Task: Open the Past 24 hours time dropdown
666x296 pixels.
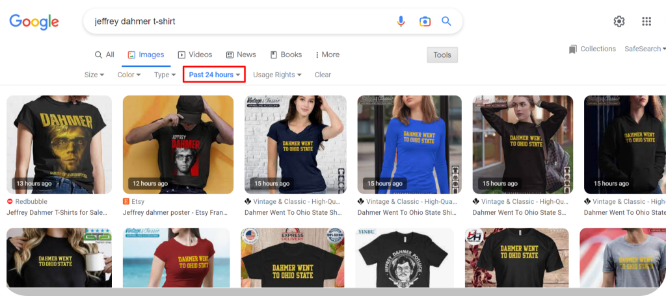Action: pyautogui.click(x=215, y=75)
